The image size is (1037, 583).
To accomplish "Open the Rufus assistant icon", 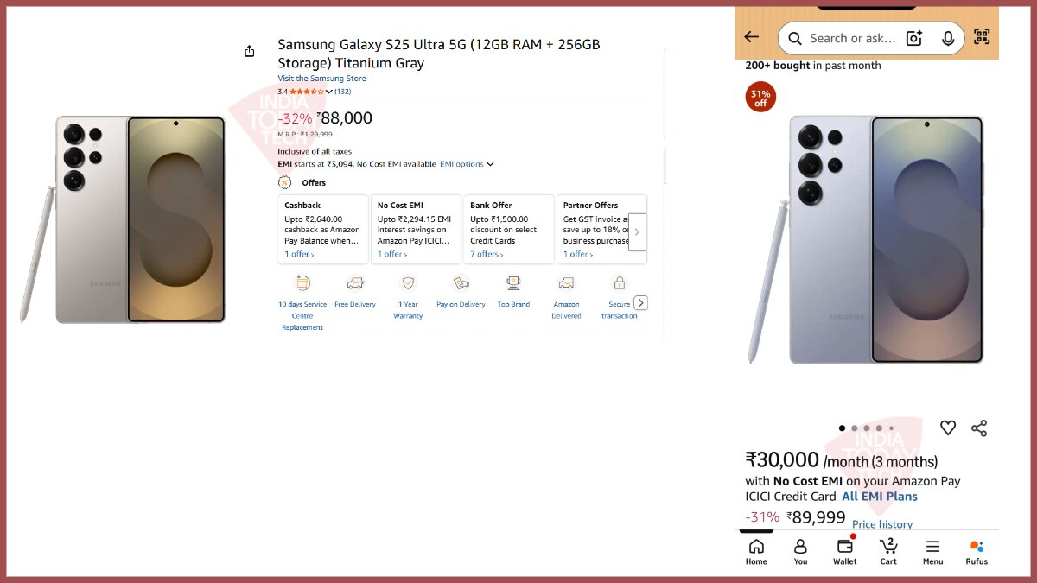I will coord(977,552).
